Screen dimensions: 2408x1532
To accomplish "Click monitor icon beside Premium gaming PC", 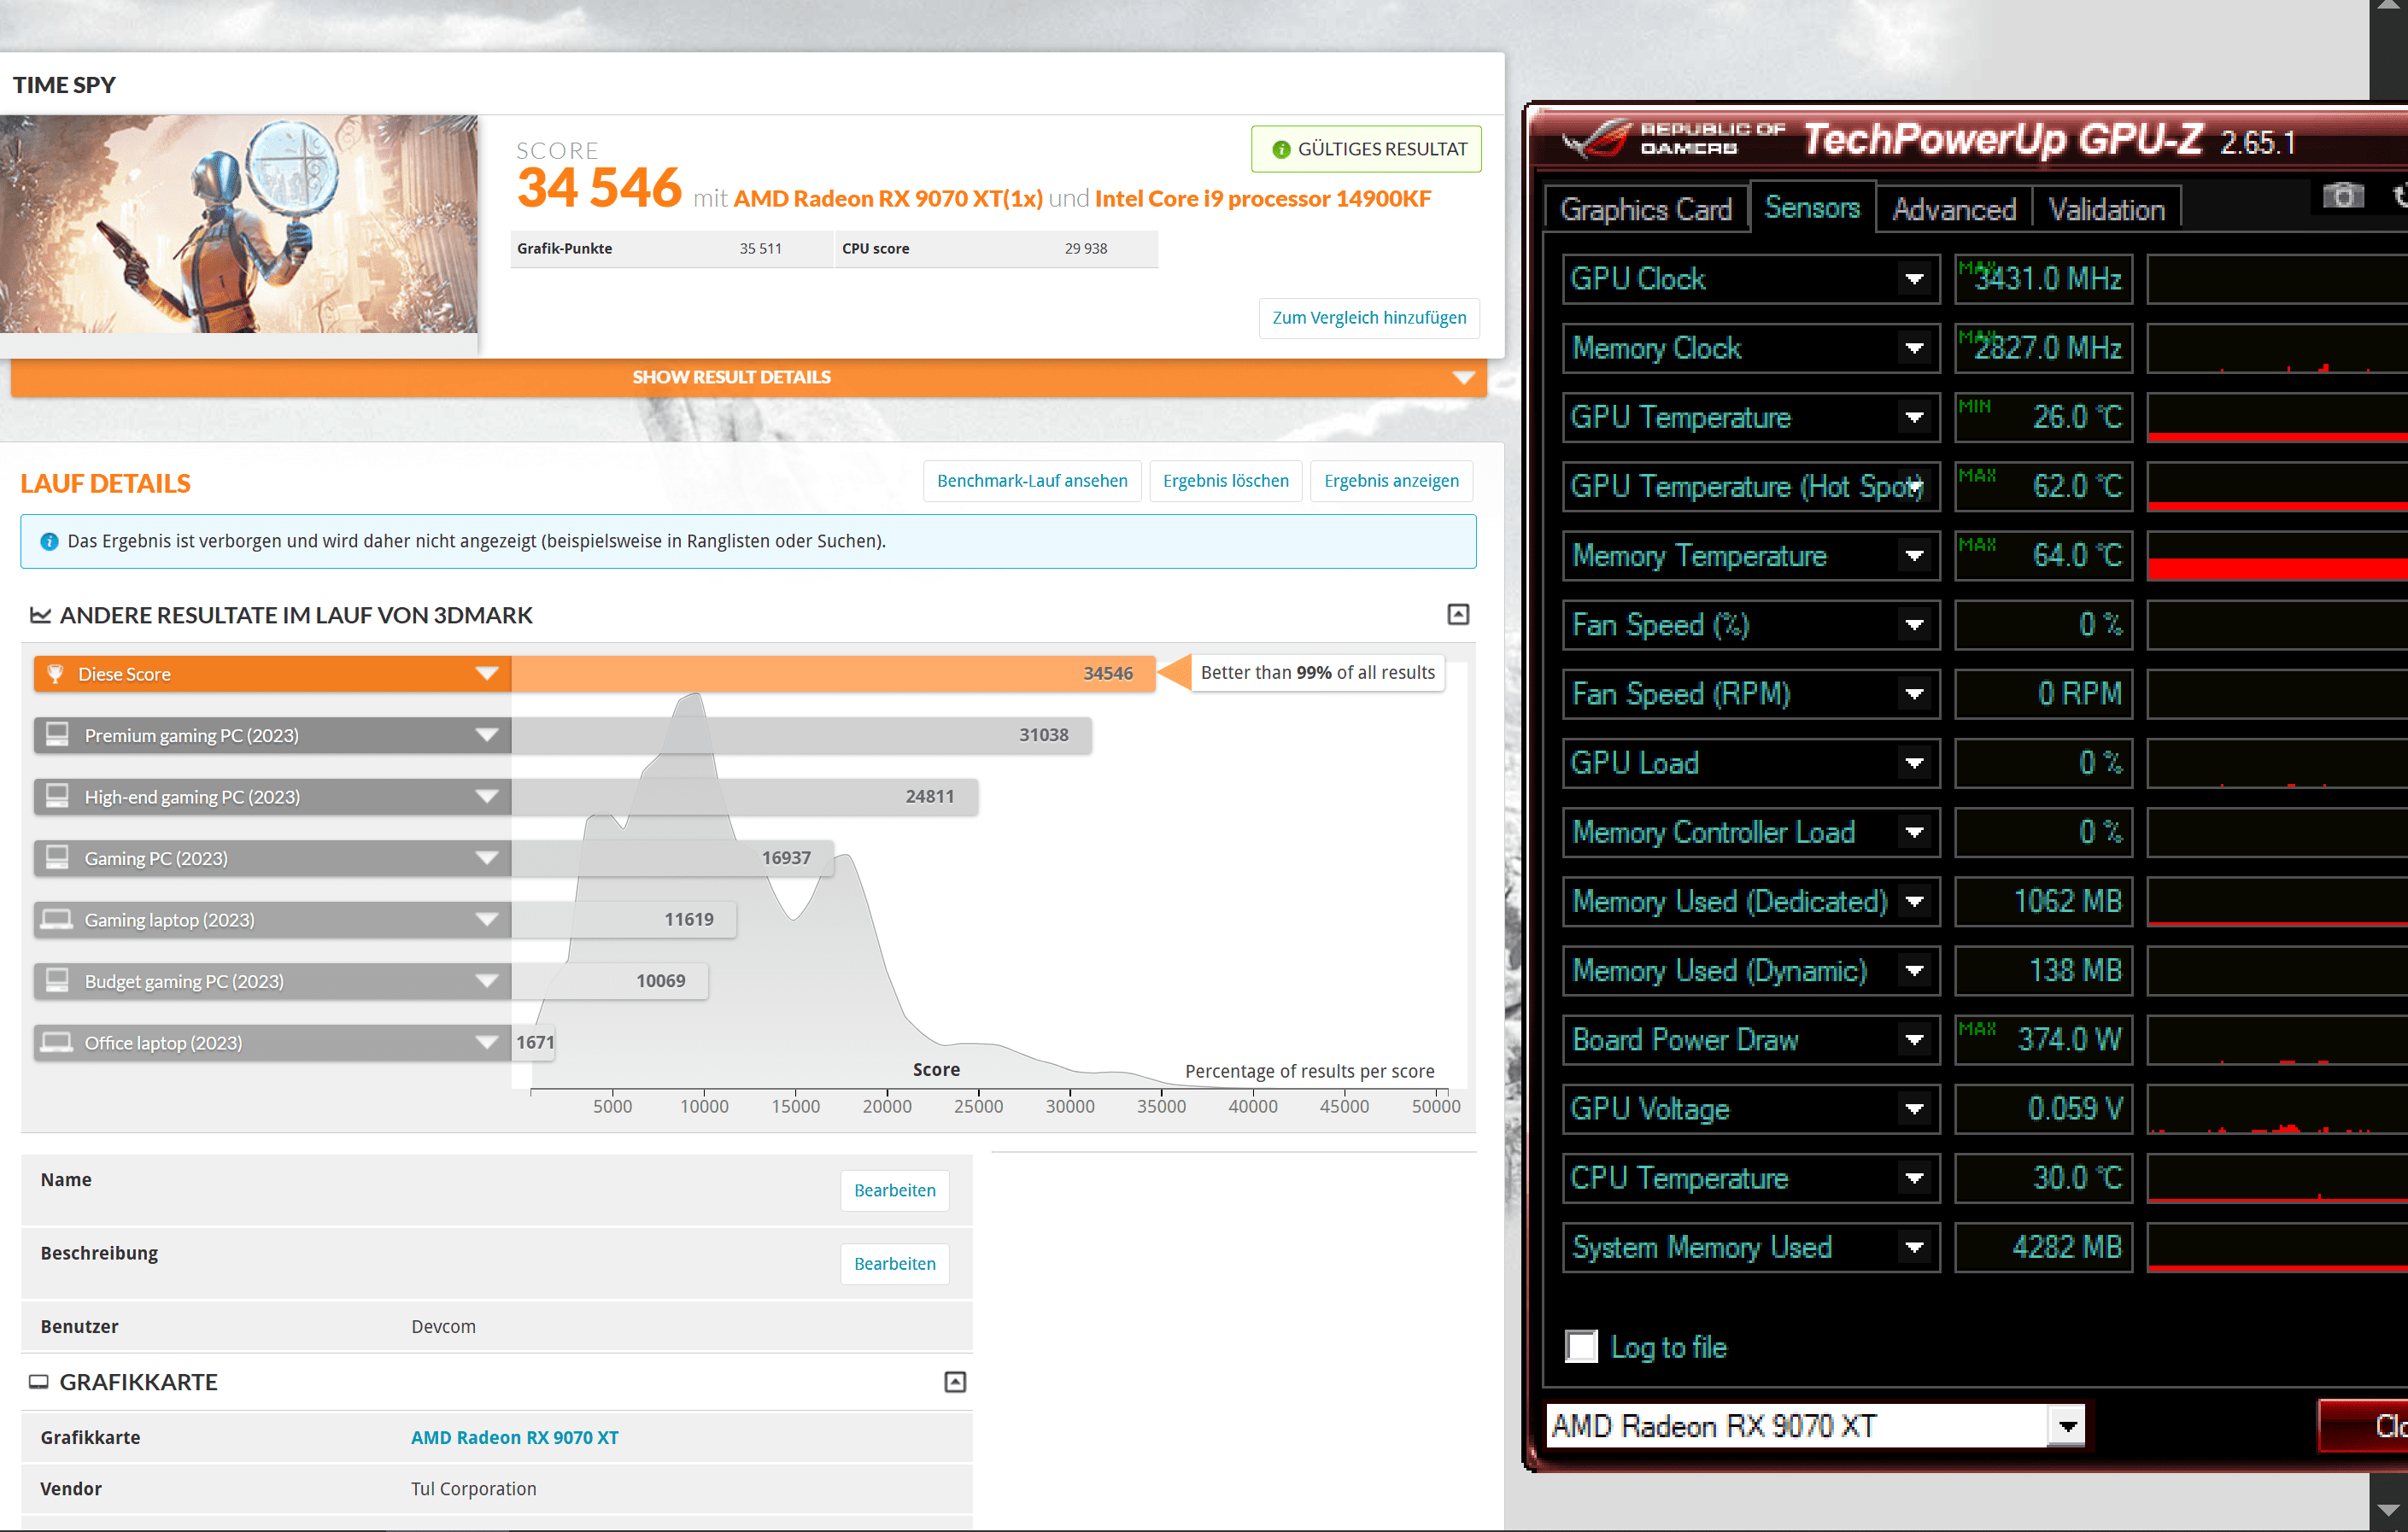I will click(57, 735).
